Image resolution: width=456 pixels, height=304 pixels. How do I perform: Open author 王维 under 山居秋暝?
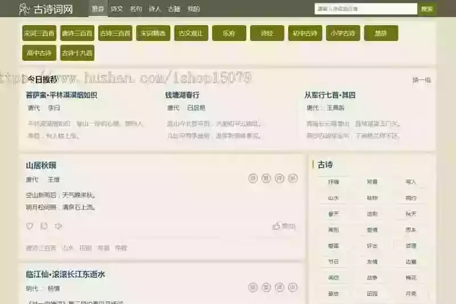[54, 179]
